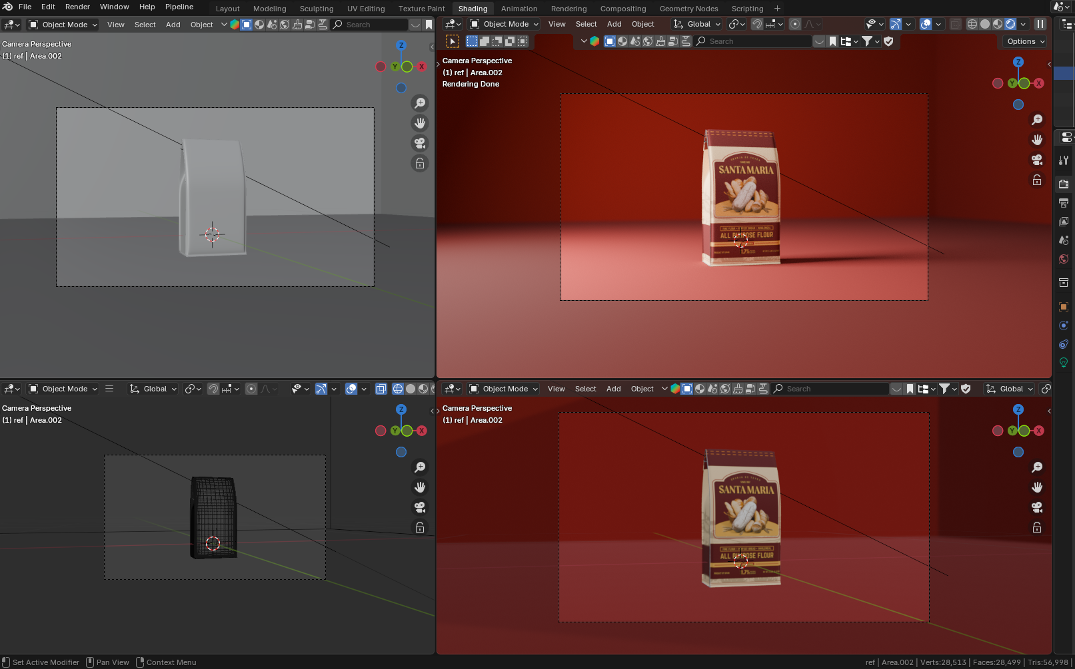The width and height of the screenshot is (1075, 669).
Task: Click the blue Z axis gizmo in top-left viewport
Action: 401,45
